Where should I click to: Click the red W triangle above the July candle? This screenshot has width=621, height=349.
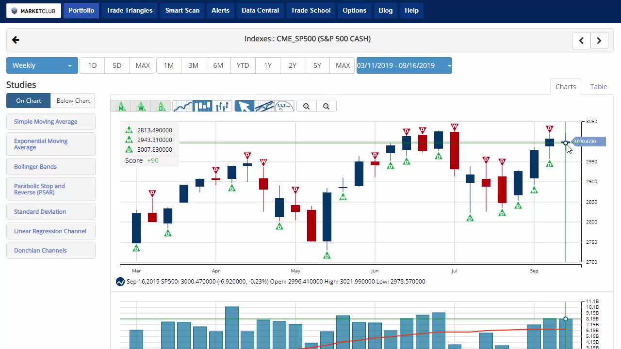tap(455, 127)
